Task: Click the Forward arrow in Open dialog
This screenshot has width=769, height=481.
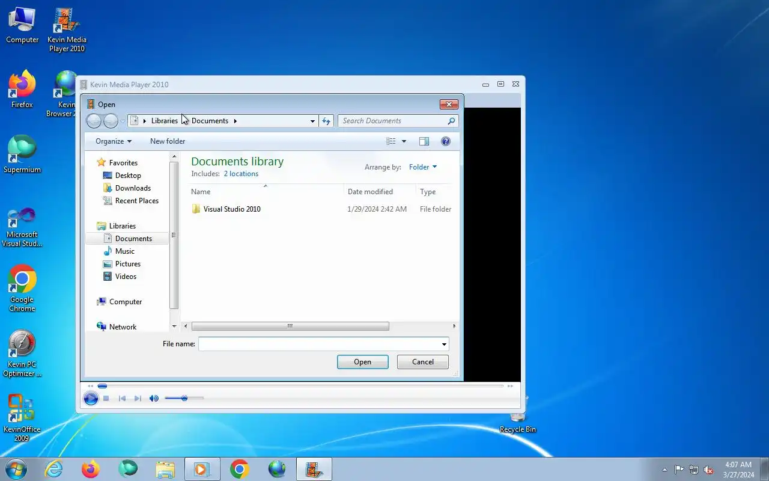Action: click(x=111, y=121)
